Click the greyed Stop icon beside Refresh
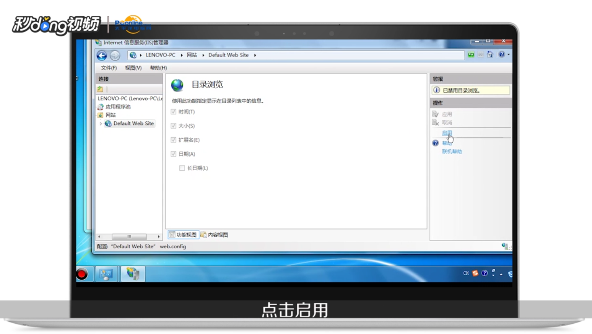Screen dimensions: 592x334 tap(480, 55)
